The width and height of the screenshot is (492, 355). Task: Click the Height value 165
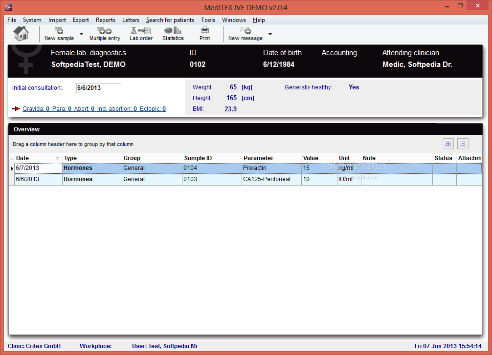[x=231, y=98]
